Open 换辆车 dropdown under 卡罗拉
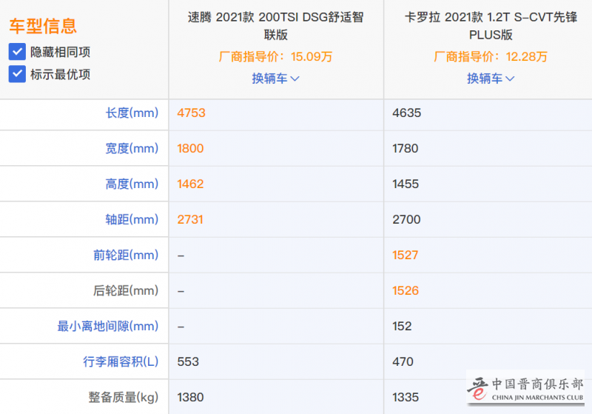Viewport: 592px width, 414px height. click(491, 79)
